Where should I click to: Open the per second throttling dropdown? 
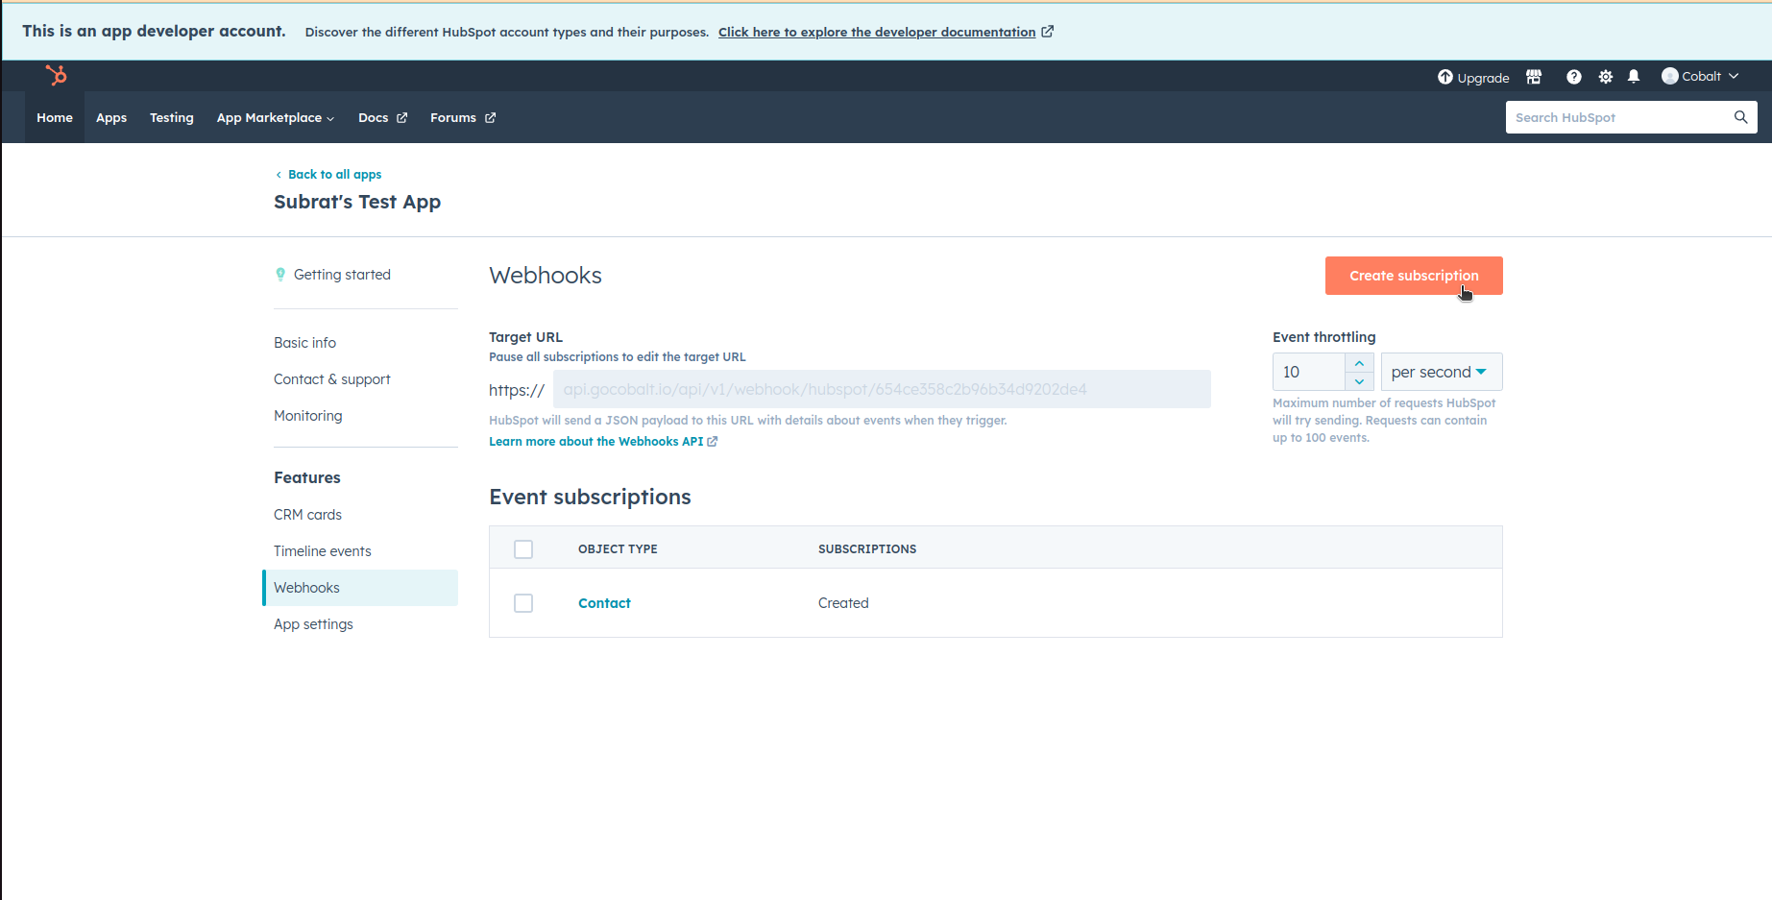pyautogui.click(x=1440, y=372)
